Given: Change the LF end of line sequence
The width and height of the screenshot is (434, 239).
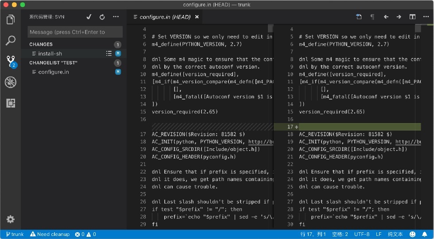Looking at the screenshot, I should pyautogui.click(x=379, y=234).
